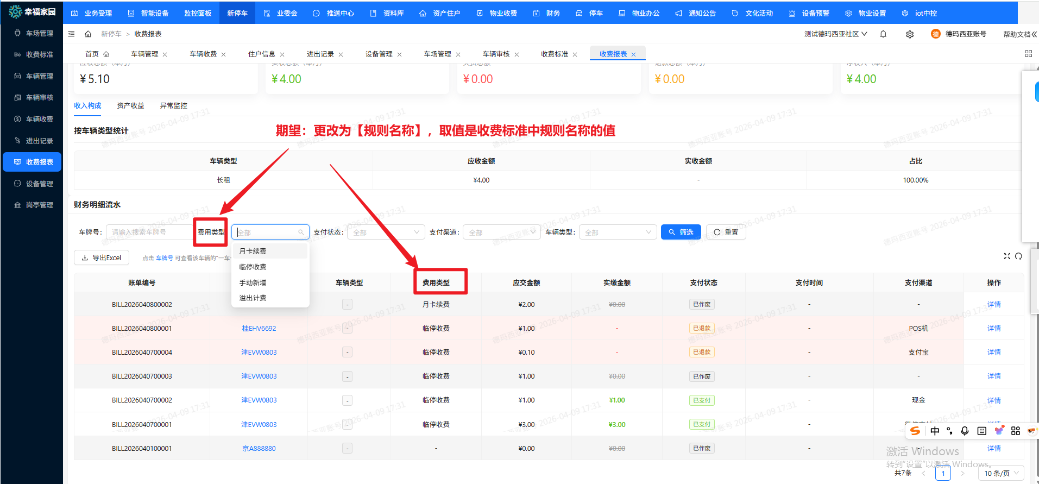Select 临停收费 in the dropdown list
The height and width of the screenshot is (484, 1039).
pyautogui.click(x=253, y=267)
